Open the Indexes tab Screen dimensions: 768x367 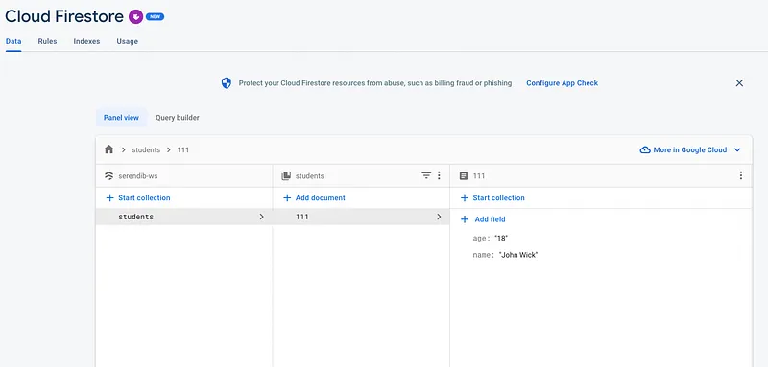(86, 41)
